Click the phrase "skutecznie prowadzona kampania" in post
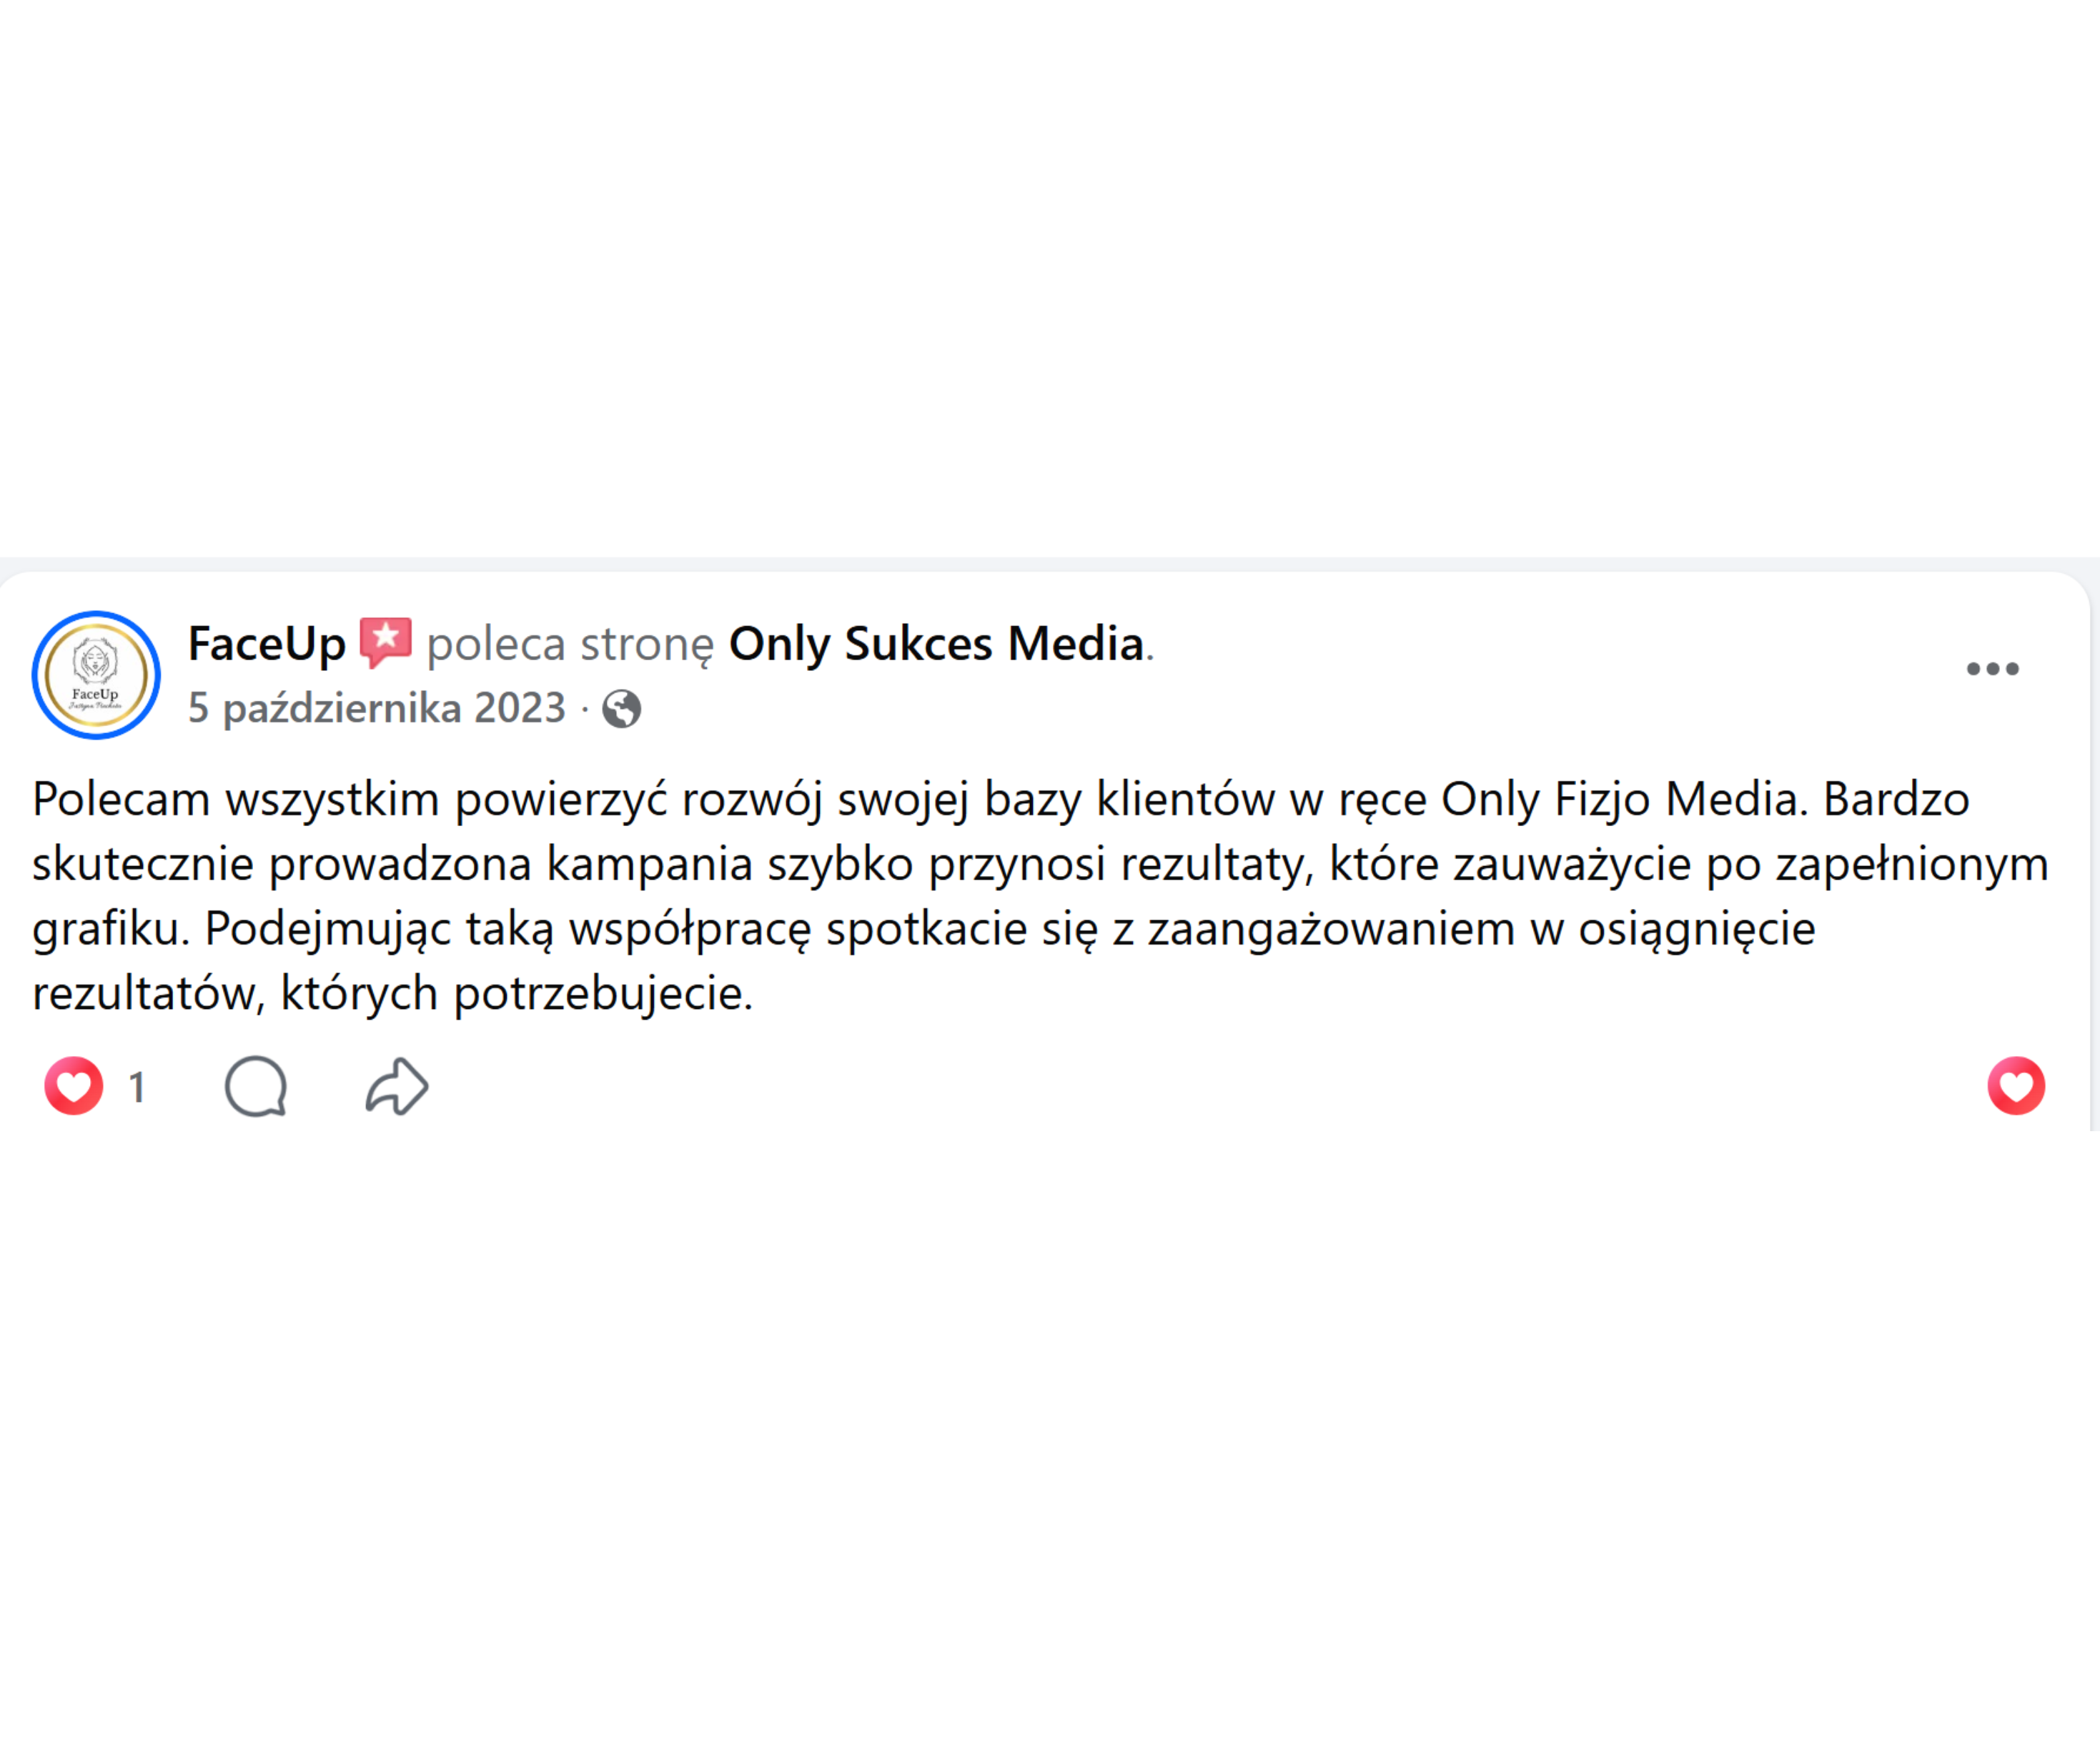Image resolution: width=2100 pixels, height=1760 pixels. click(392, 864)
